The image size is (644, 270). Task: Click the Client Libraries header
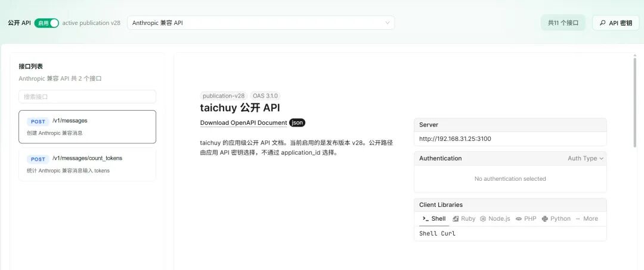[441, 205]
